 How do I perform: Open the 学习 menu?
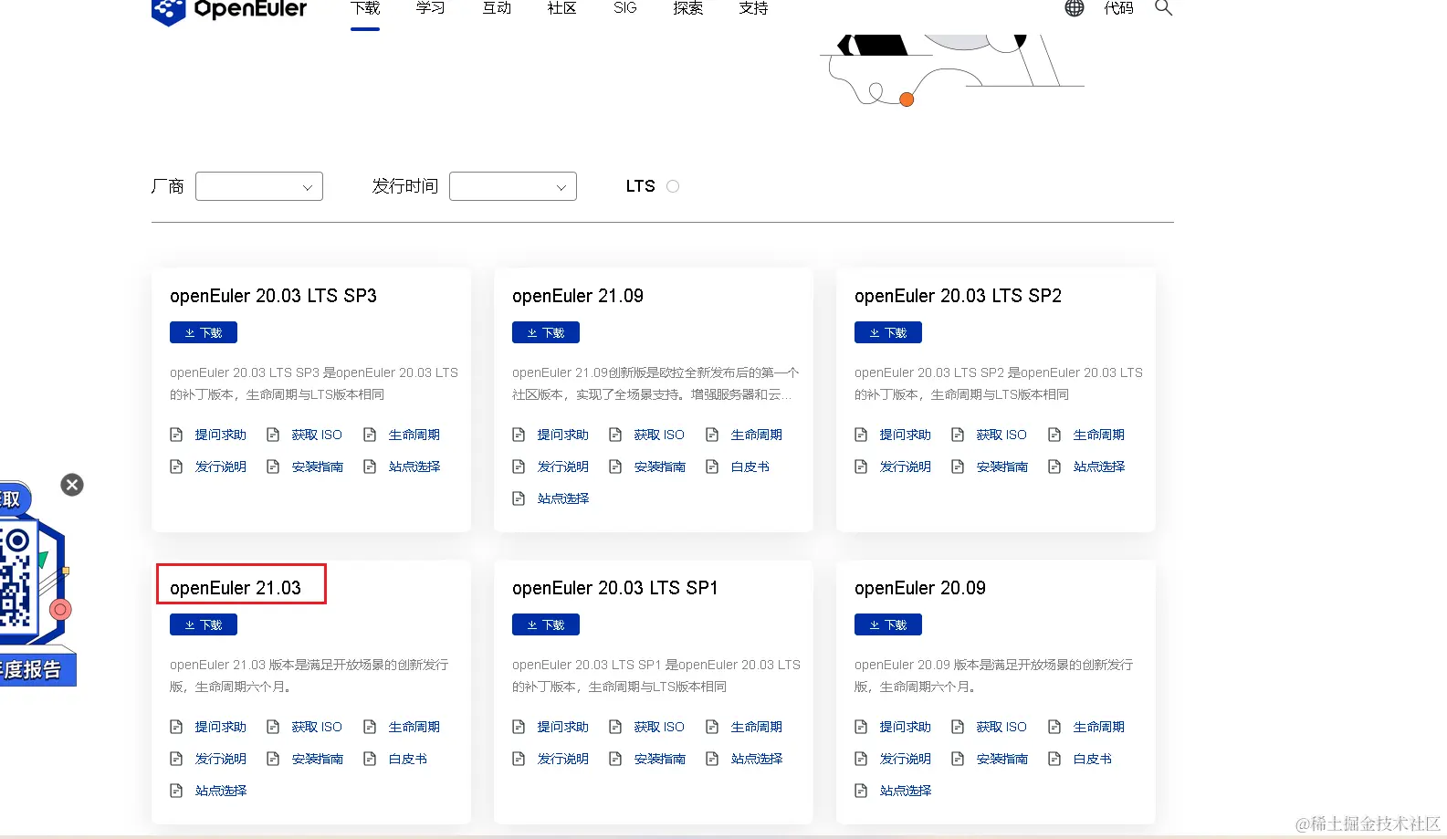tap(431, 8)
